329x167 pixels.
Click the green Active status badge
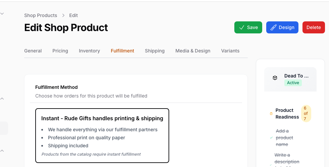pos(293,83)
